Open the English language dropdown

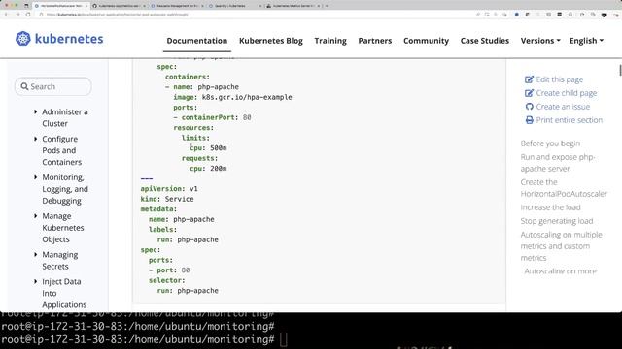pyautogui.click(x=586, y=41)
